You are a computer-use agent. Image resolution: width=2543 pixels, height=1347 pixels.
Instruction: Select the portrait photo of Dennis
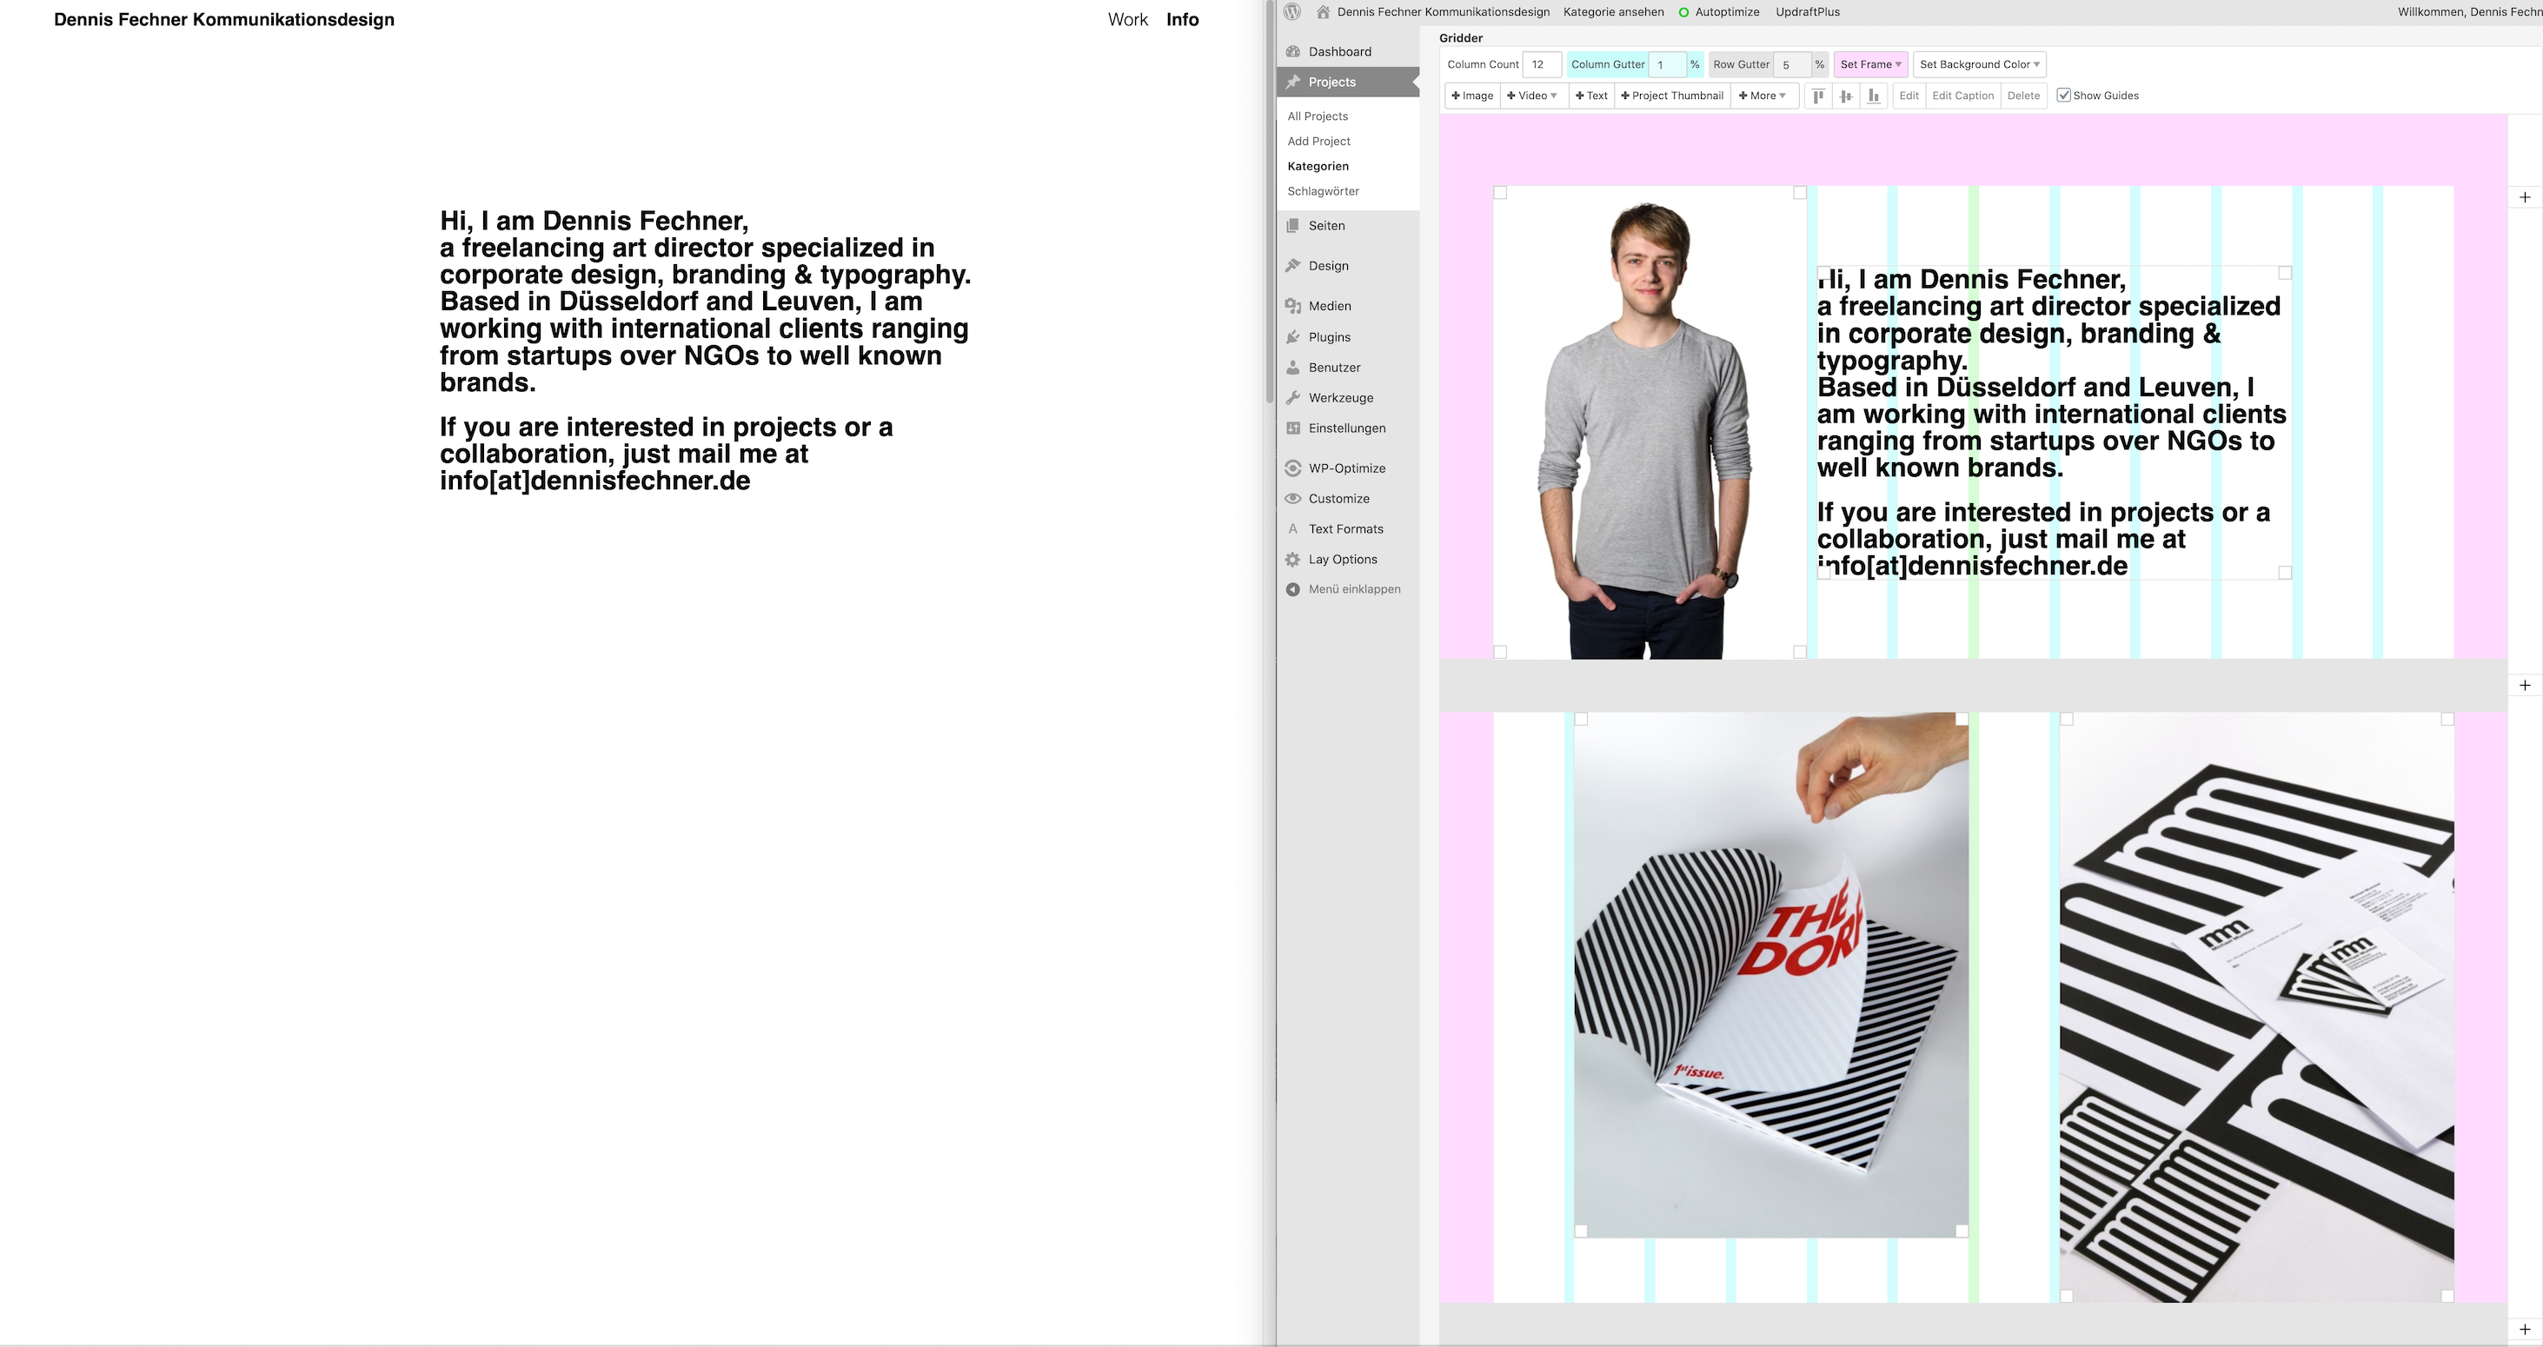click(x=1647, y=424)
